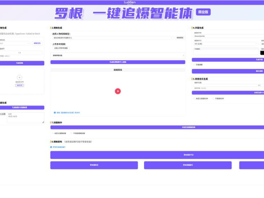Click the upload reference video button under 上传参考视频
The height and width of the screenshot is (198, 264).
(61, 48)
